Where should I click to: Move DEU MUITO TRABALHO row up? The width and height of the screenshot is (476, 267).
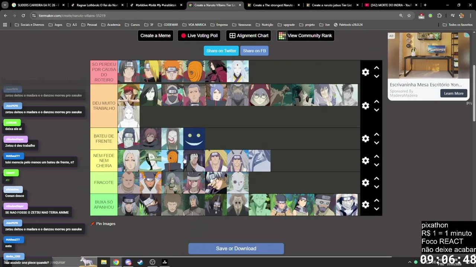(376, 102)
